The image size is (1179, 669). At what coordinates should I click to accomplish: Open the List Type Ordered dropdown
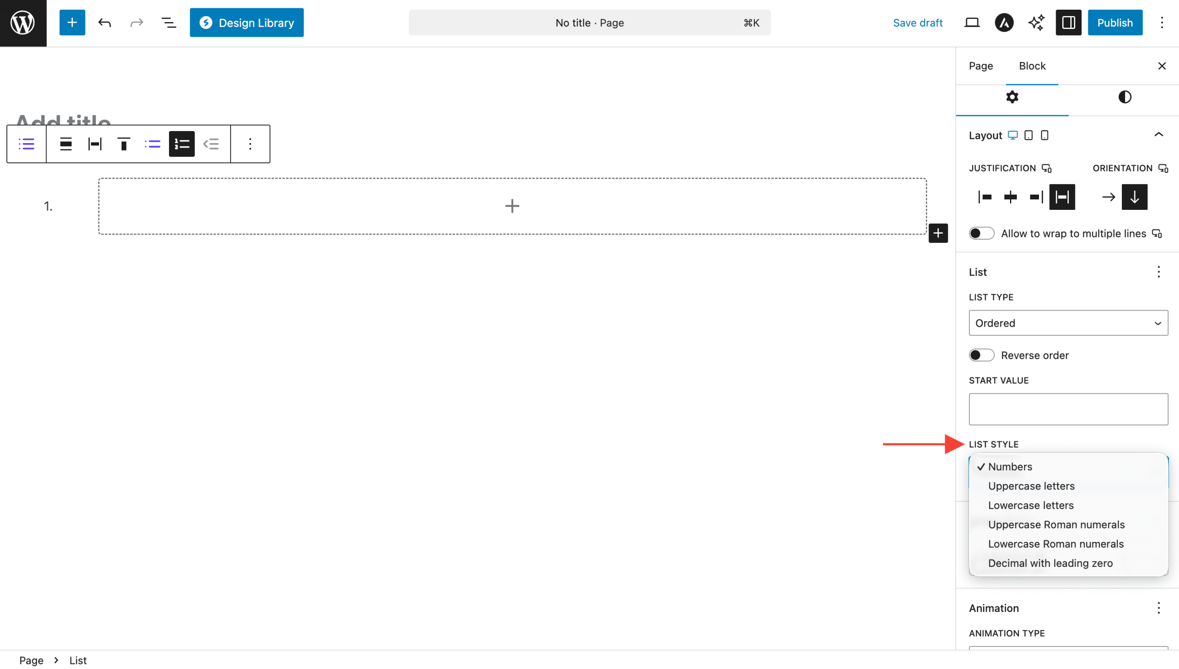pyautogui.click(x=1068, y=323)
